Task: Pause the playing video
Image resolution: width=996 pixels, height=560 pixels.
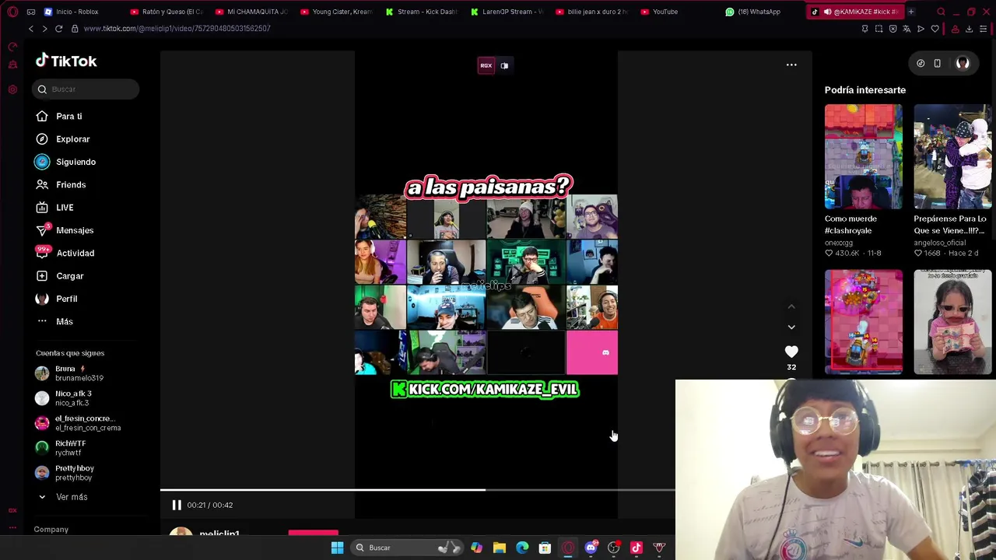Action: tap(177, 505)
